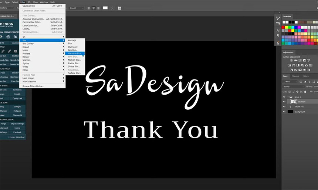Lock transparent pixels icon
The width and height of the screenshot is (318, 190).
pos(290,92)
